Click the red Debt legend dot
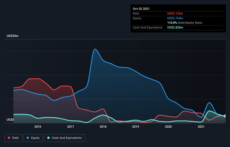 tap(9, 138)
